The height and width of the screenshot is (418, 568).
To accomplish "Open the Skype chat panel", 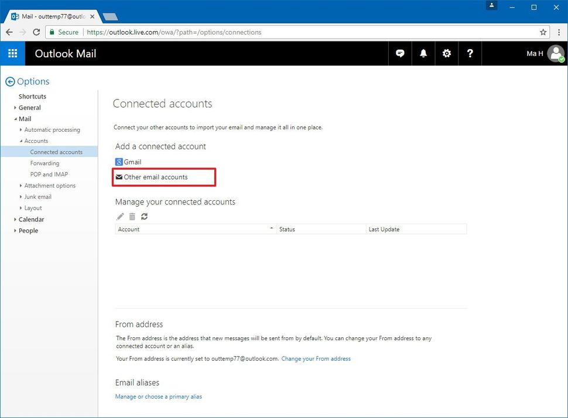I will coord(400,53).
